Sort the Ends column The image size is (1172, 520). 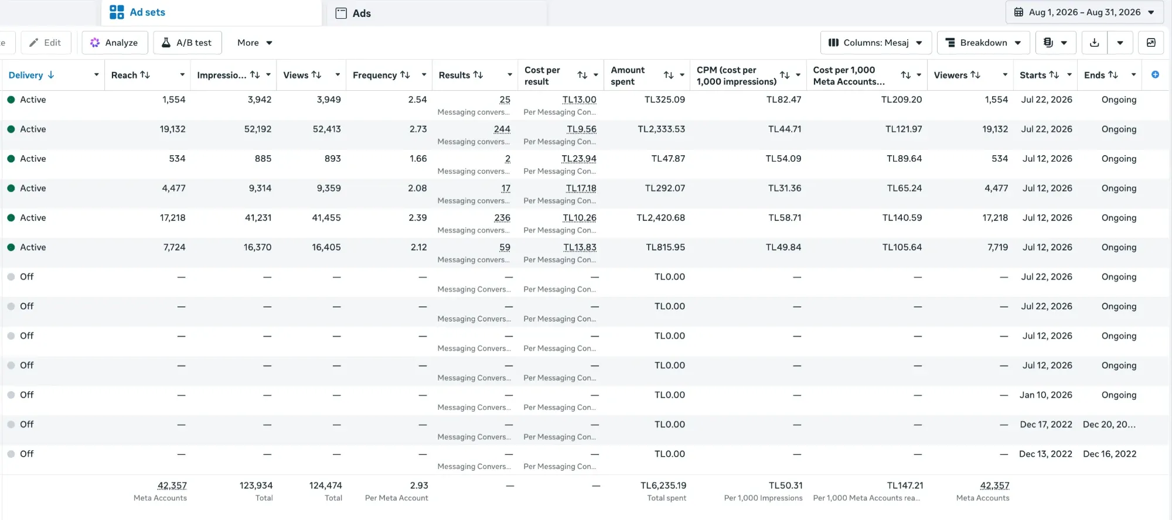pyautogui.click(x=1113, y=75)
